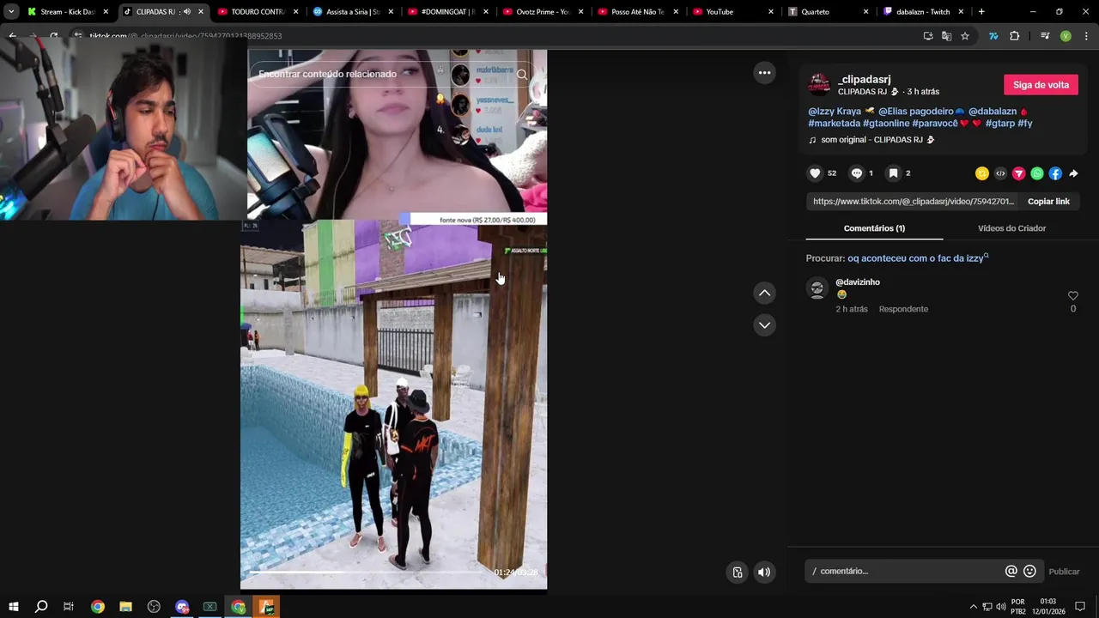Screen dimensions: 1099x618
Task: Switch to #DOMINGOAT tab
Action: [x=448, y=12]
